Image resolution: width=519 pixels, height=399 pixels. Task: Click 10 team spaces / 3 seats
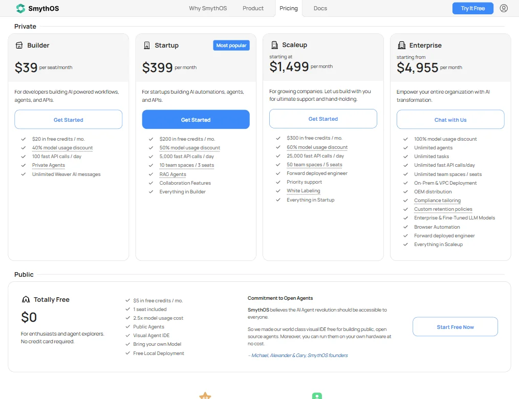187,165
